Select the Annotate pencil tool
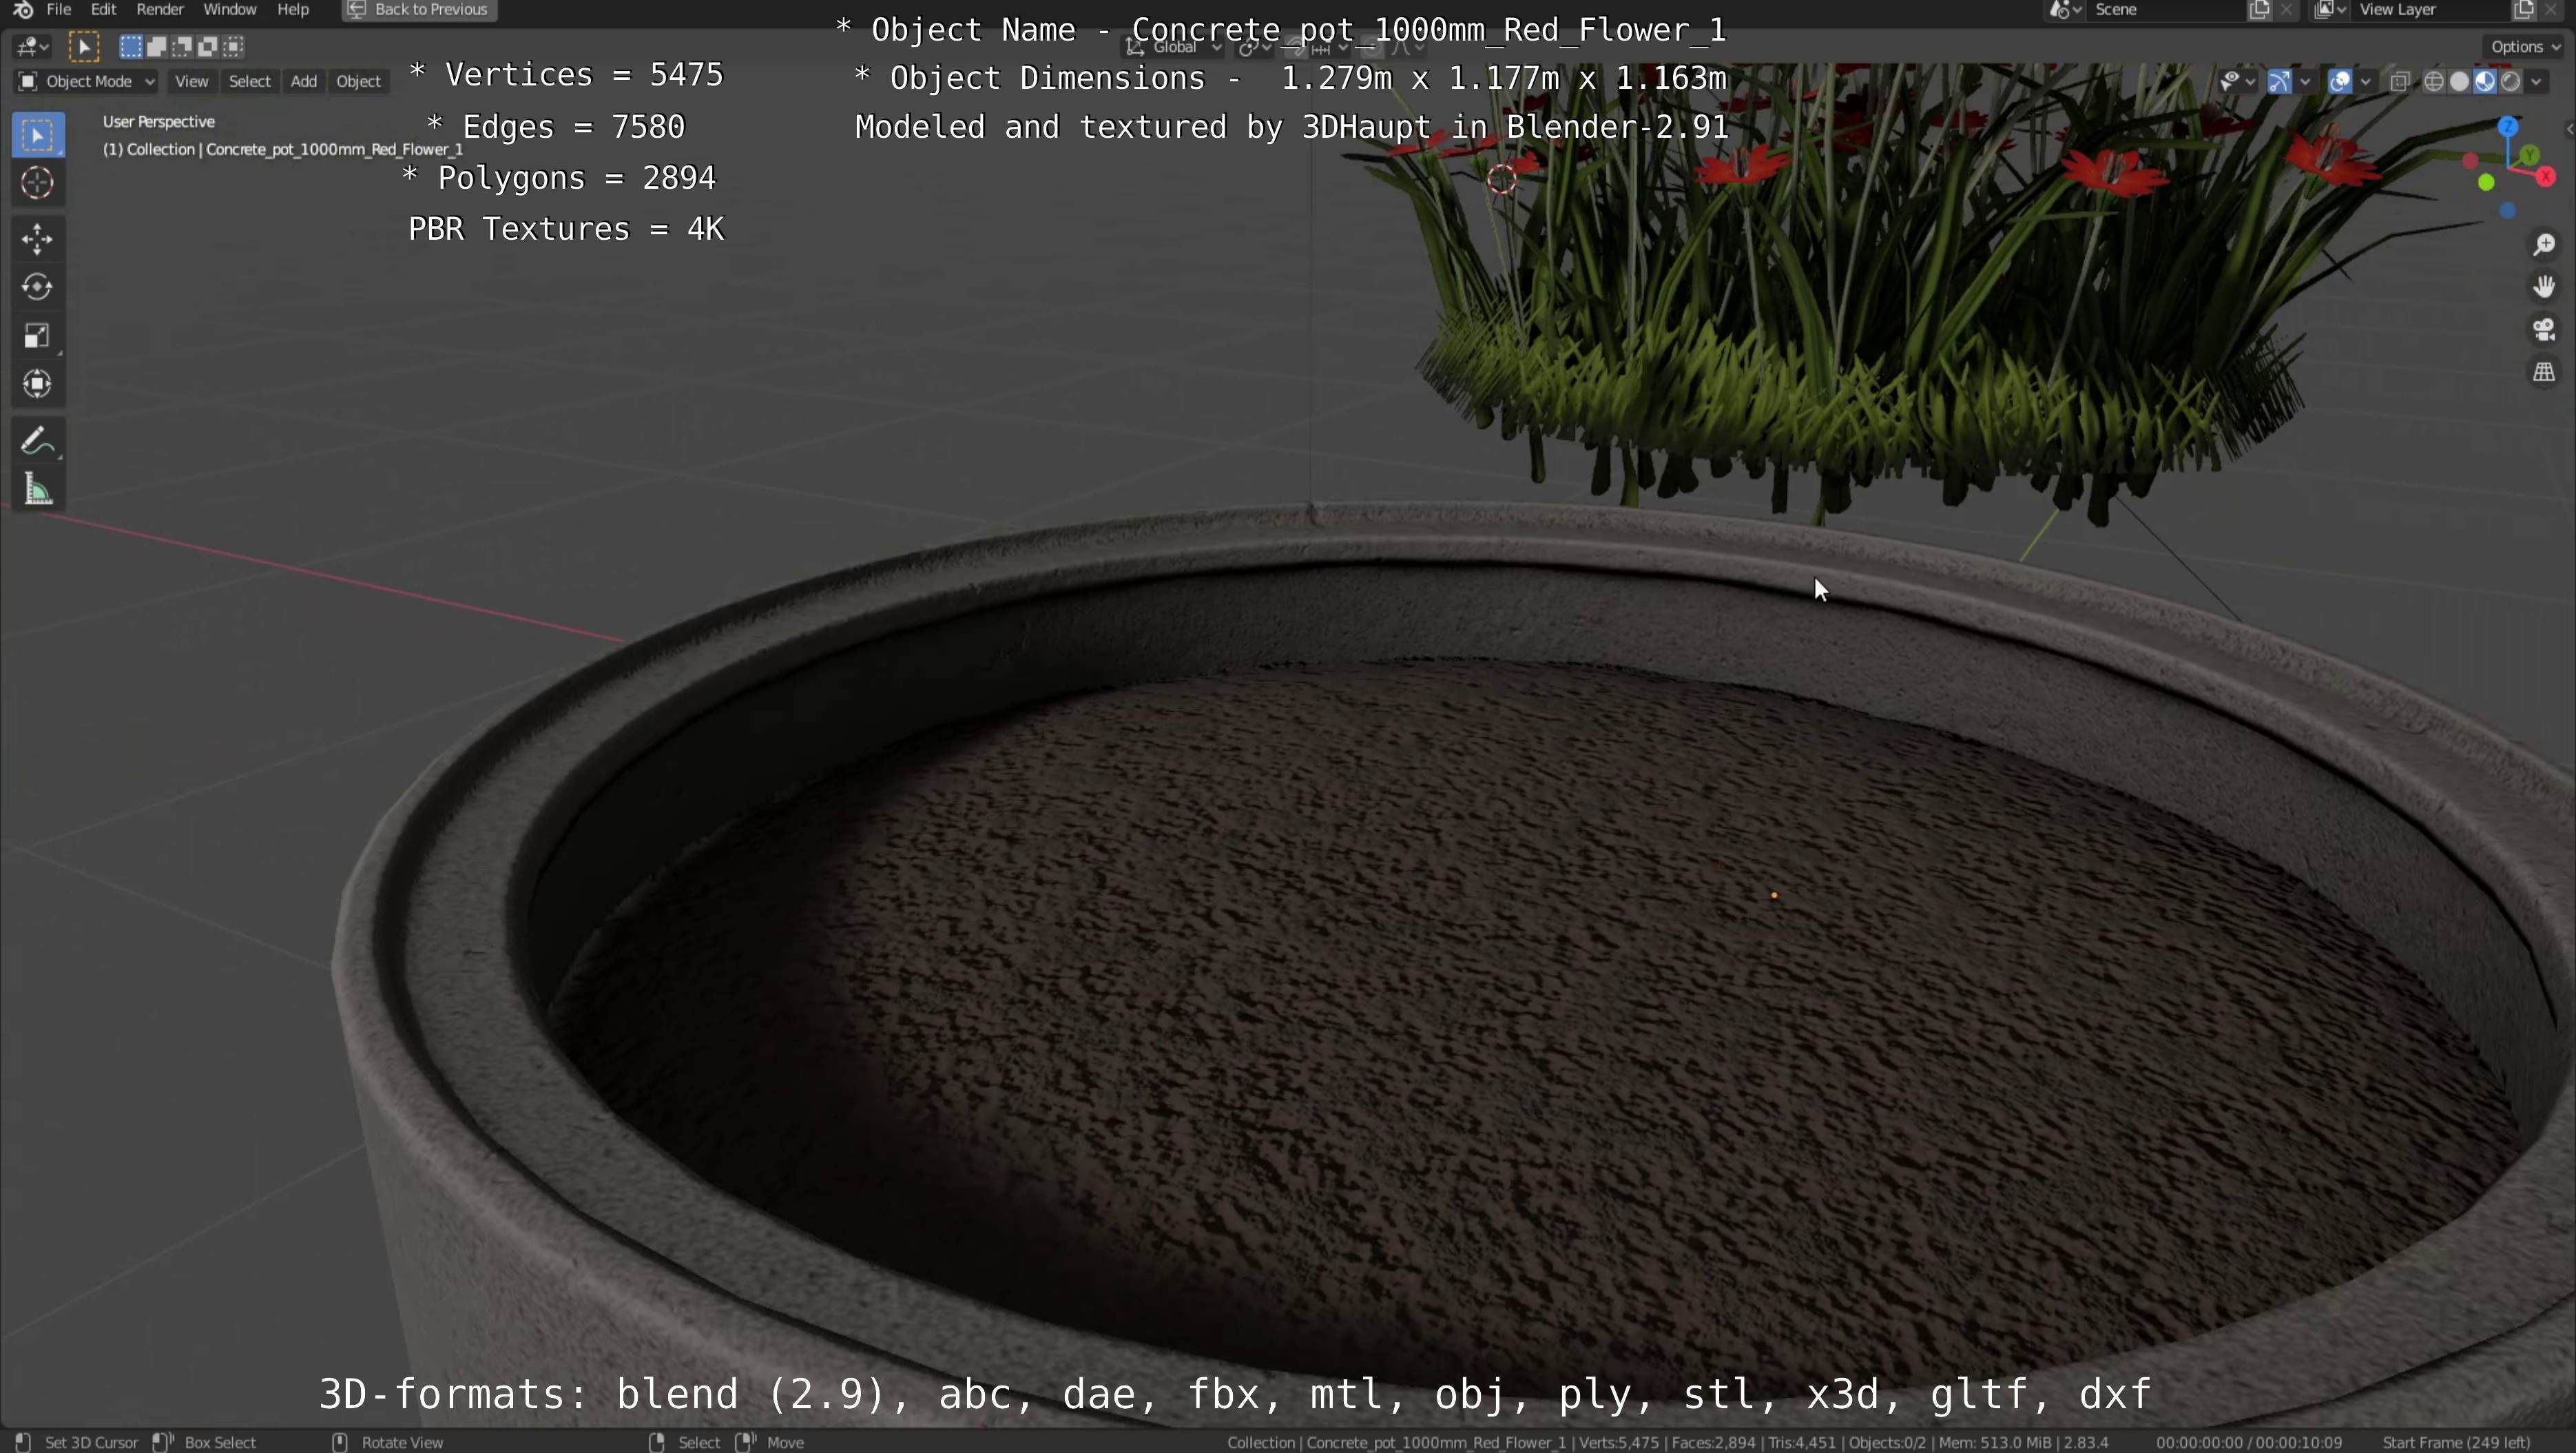Screen dimensions: 2576x1453 pyautogui.click(x=38, y=441)
